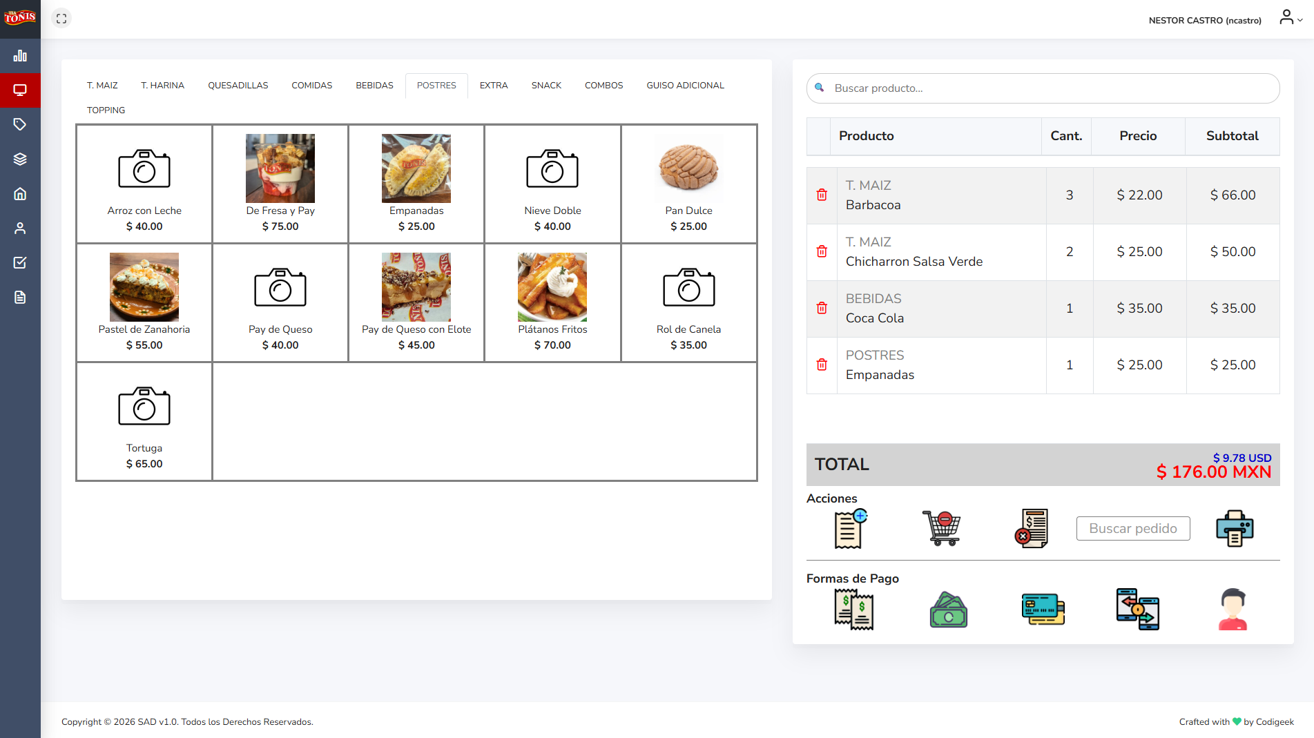This screenshot has height=738, width=1314.
Task: Open the user account dropdown
Action: coord(1290,18)
